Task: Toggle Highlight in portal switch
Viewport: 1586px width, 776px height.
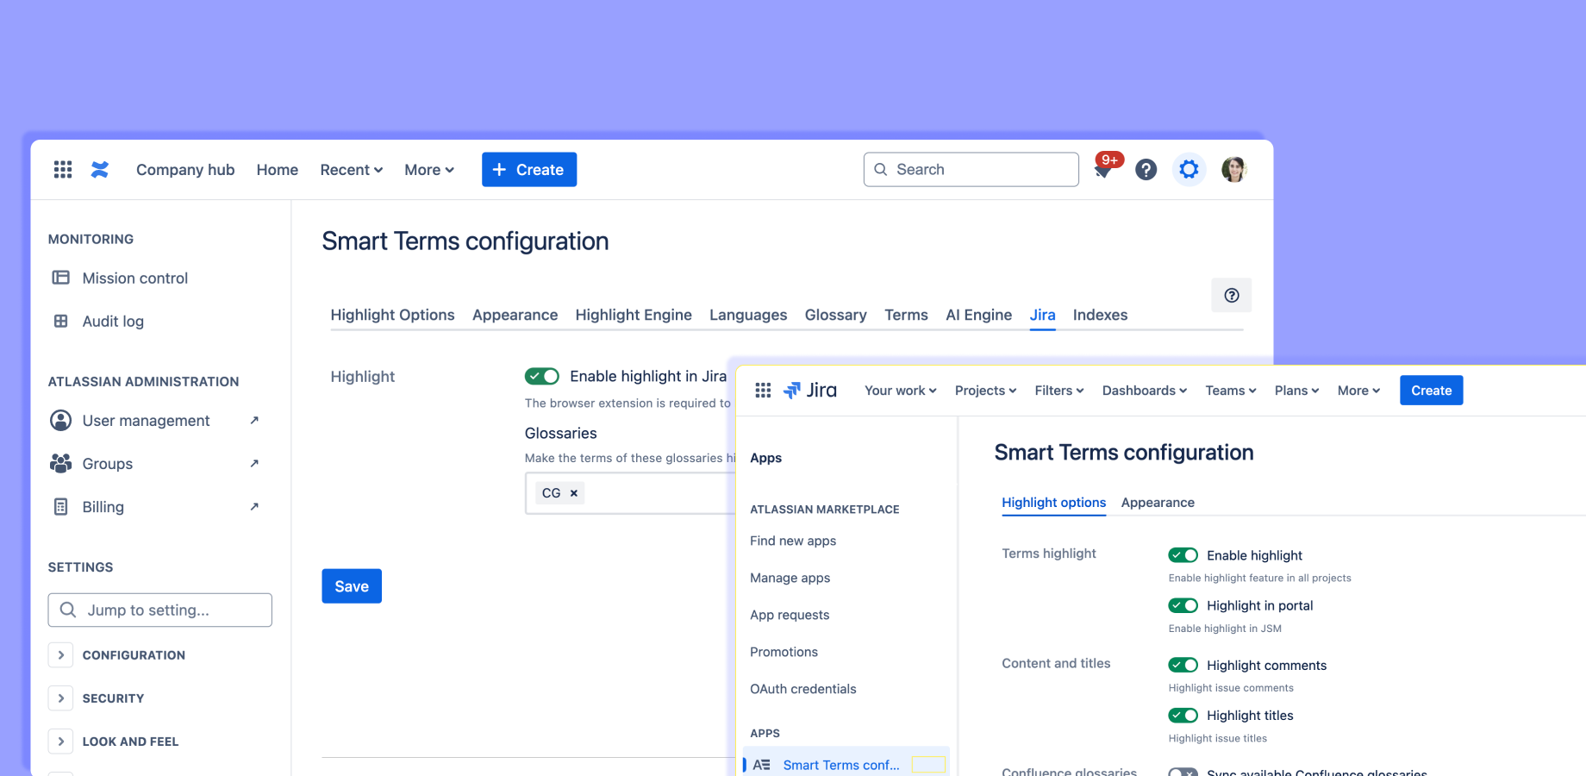Action: (x=1183, y=605)
